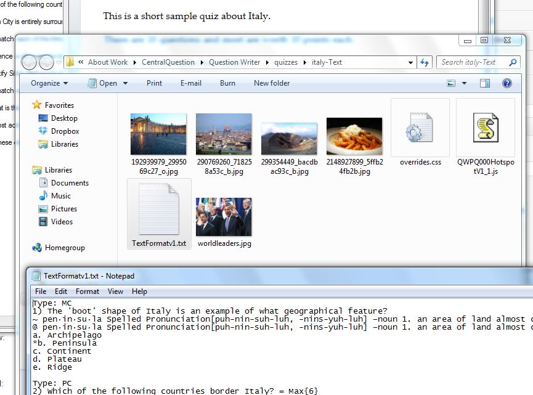This screenshot has height=395, width=533.
Task: Click the refresh button beside the address bar
Action: [x=425, y=62]
